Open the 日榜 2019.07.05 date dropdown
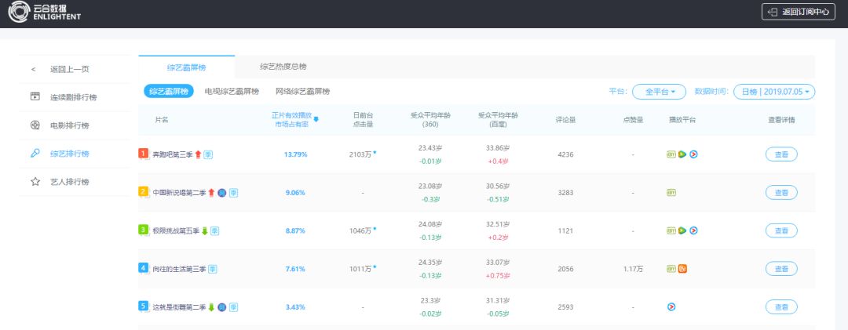Screen dimensions: 848x330 click(x=774, y=92)
